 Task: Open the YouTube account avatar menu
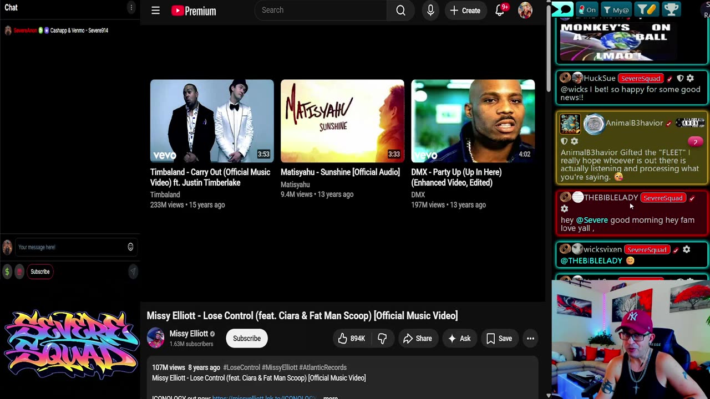coord(525,11)
